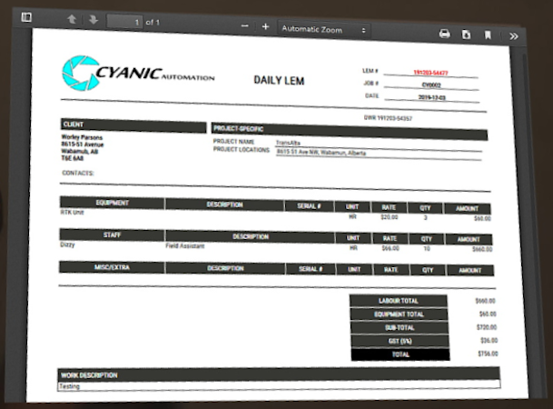Click the date 2019-12-03
The image size is (553, 409).
coord(431,97)
